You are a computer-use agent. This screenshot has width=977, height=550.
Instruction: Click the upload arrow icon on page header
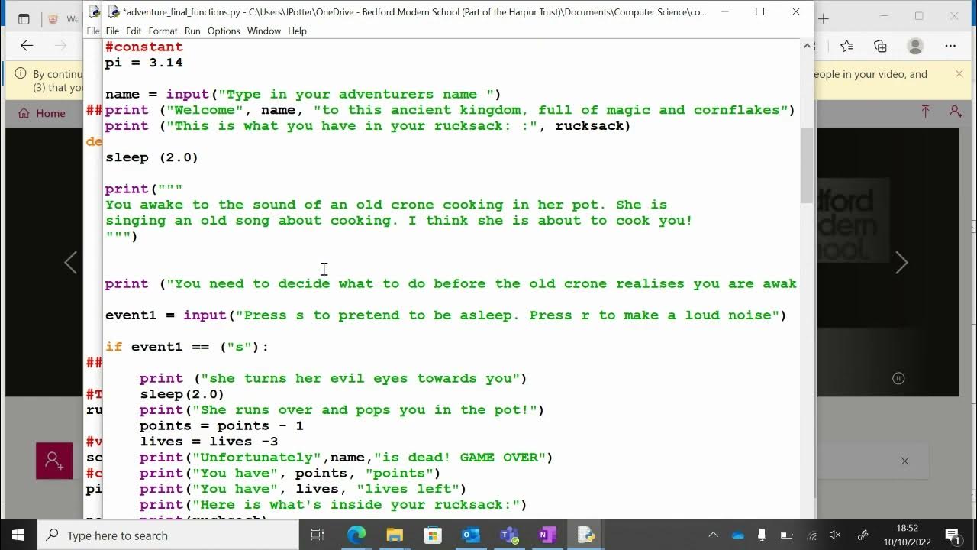tap(925, 112)
